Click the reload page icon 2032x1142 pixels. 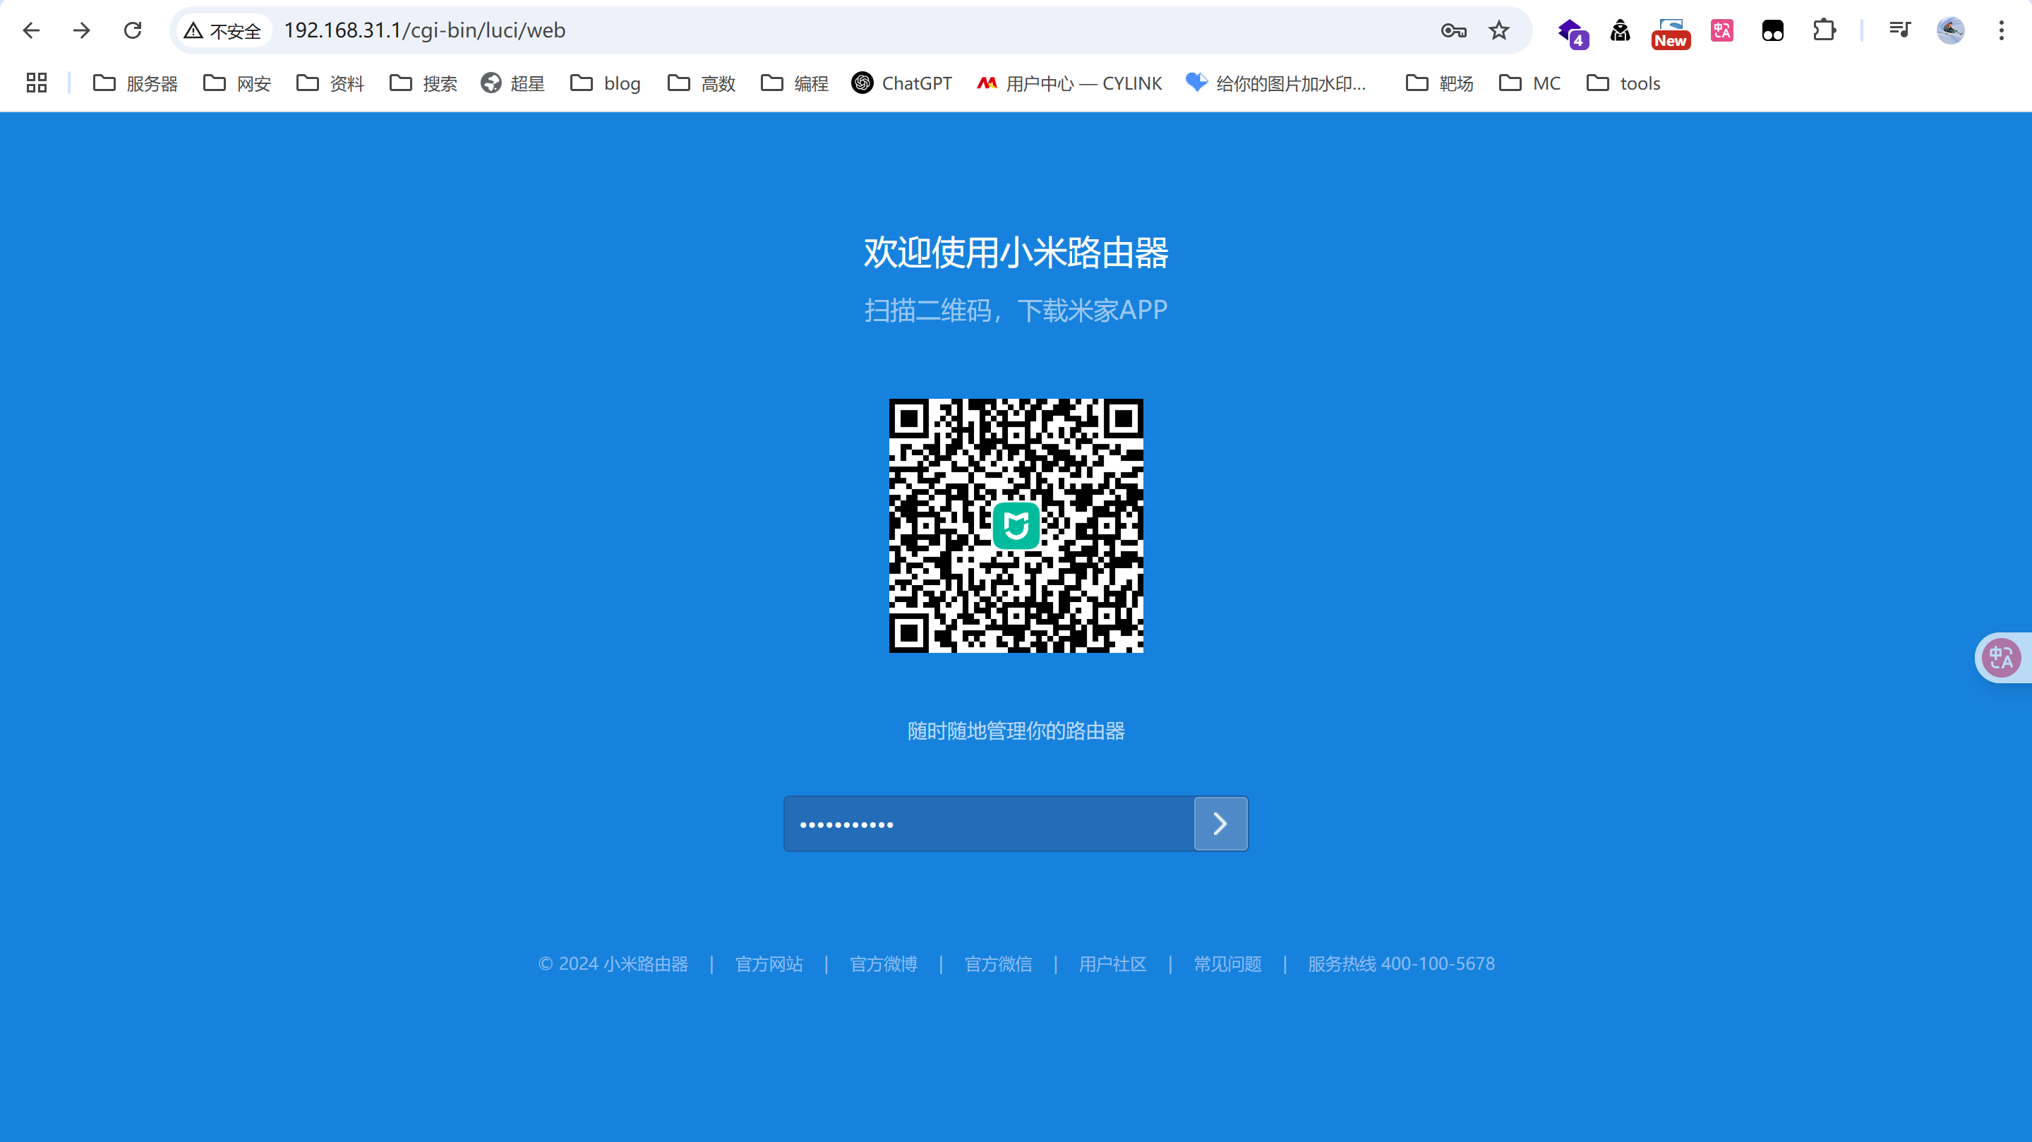[x=132, y=30]
